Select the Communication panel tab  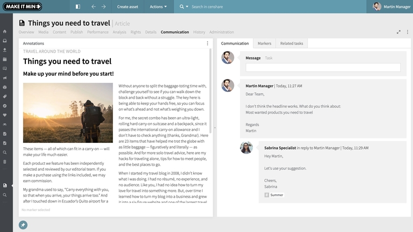pyautogui.click(x=234, y=44)
